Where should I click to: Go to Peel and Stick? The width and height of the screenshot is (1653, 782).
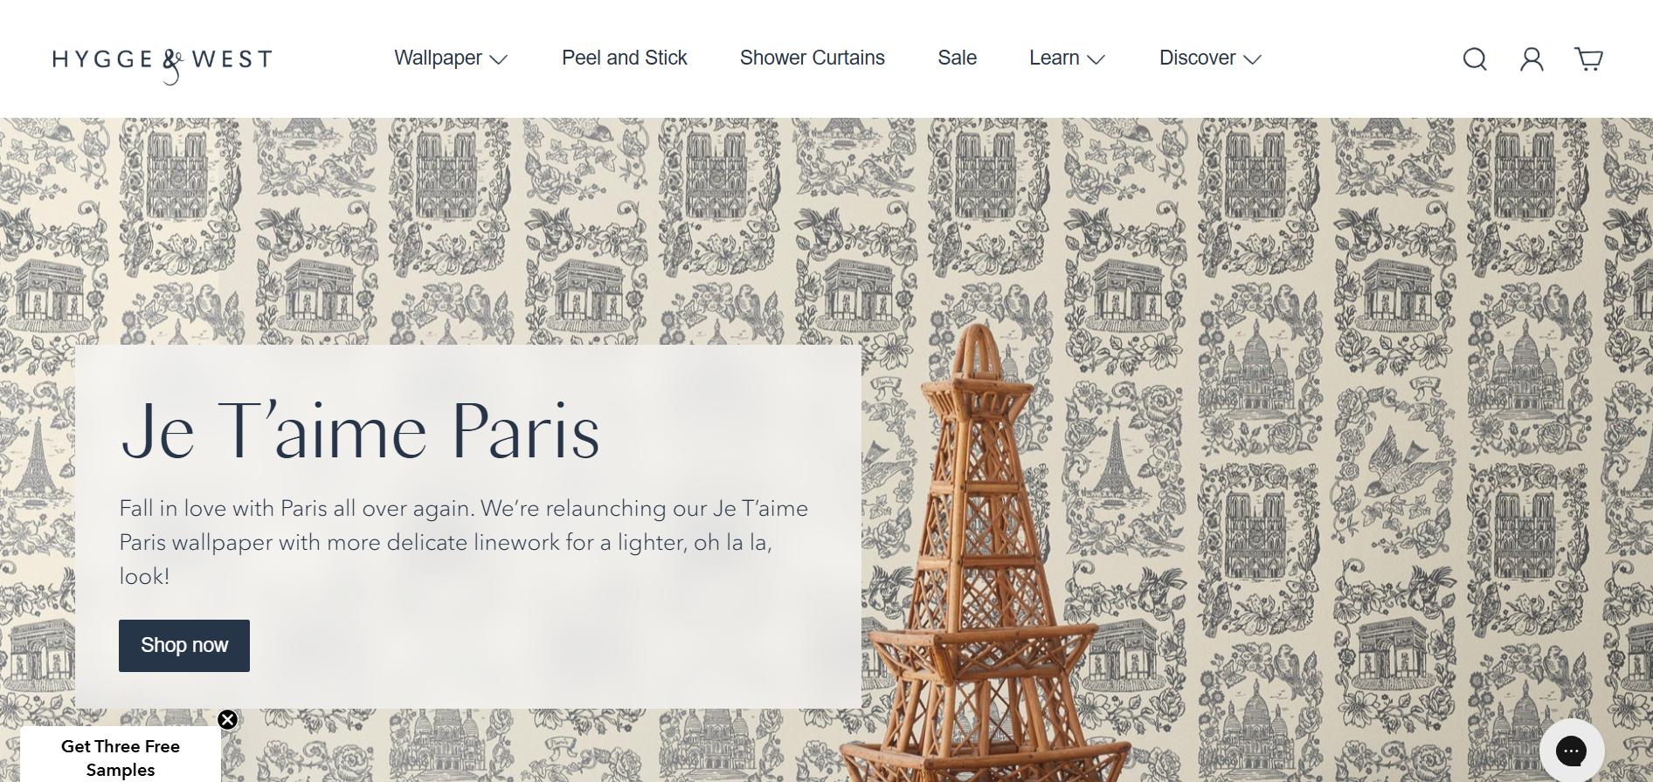[625, 58]
